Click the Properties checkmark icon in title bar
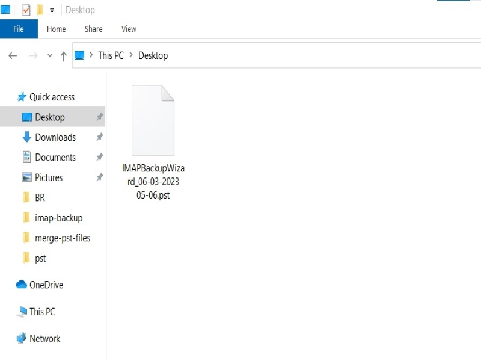The height and width of the screenshot is (361, 481). (x=26, y=10)
